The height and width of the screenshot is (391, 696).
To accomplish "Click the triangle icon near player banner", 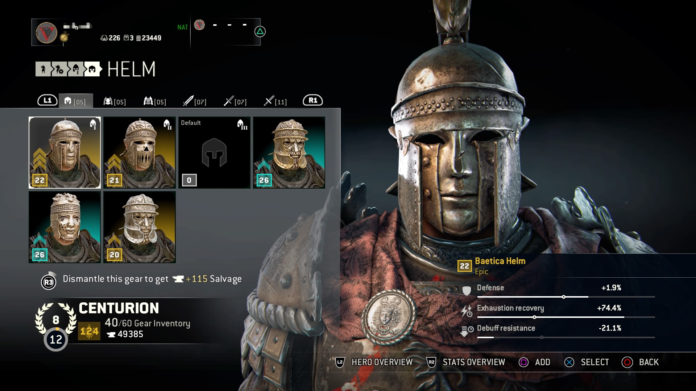I will (260, 32).
